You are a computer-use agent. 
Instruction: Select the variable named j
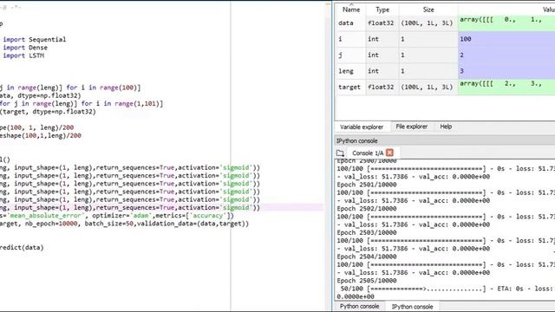click(x=340, y=55)
